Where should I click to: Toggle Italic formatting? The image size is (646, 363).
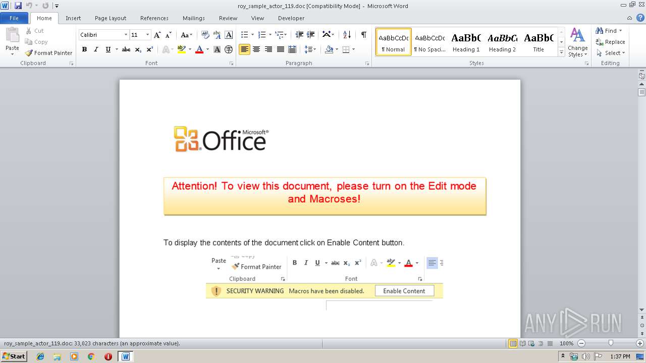click(96, 49)
